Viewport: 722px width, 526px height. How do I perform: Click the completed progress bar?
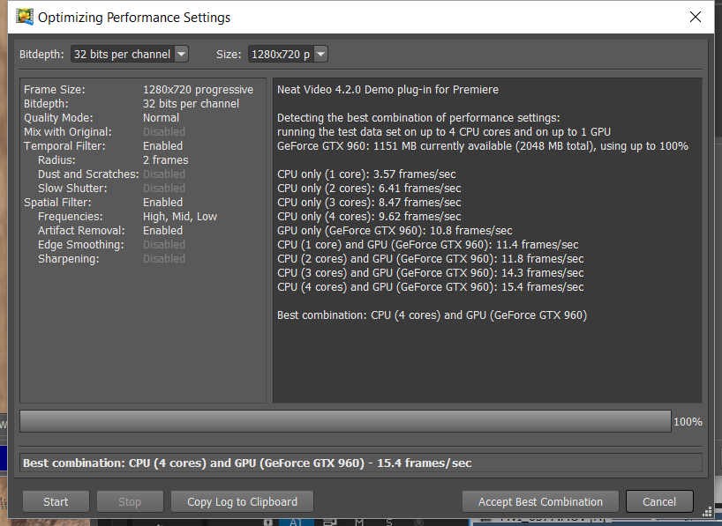(345, 421)
